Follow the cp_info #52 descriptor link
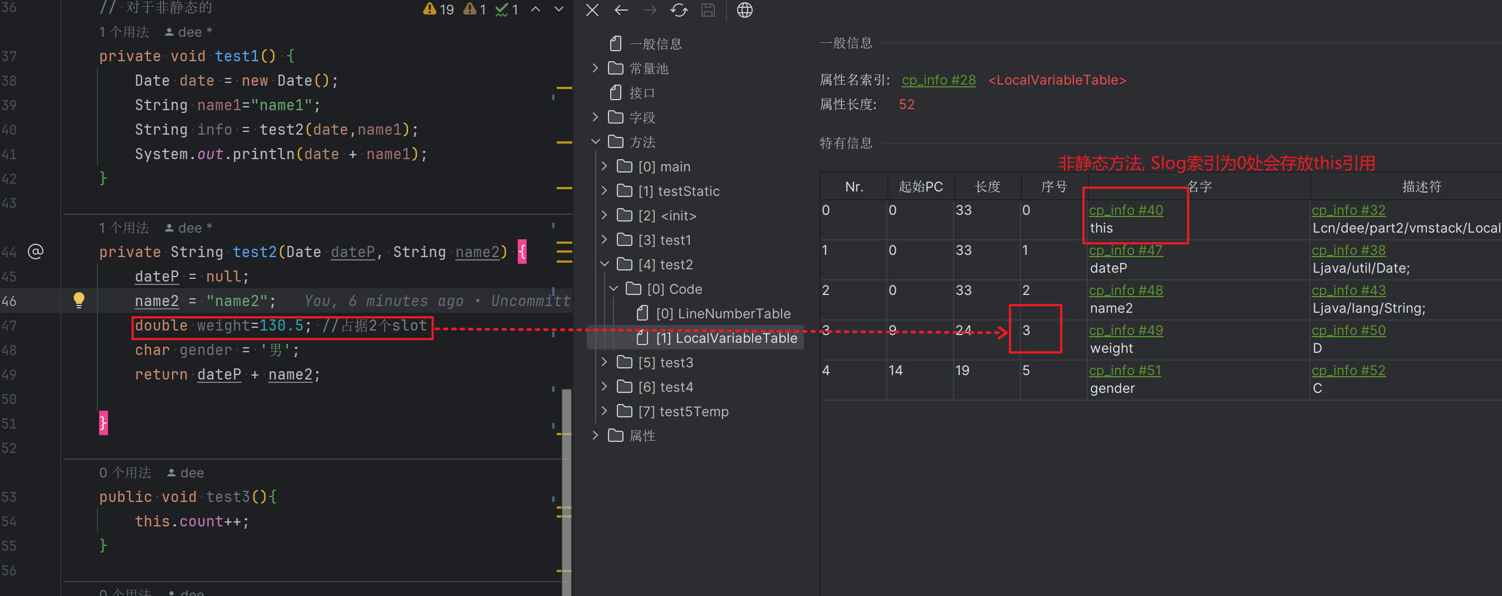This screenshot has width=1502, height=596. point(1348,371)
